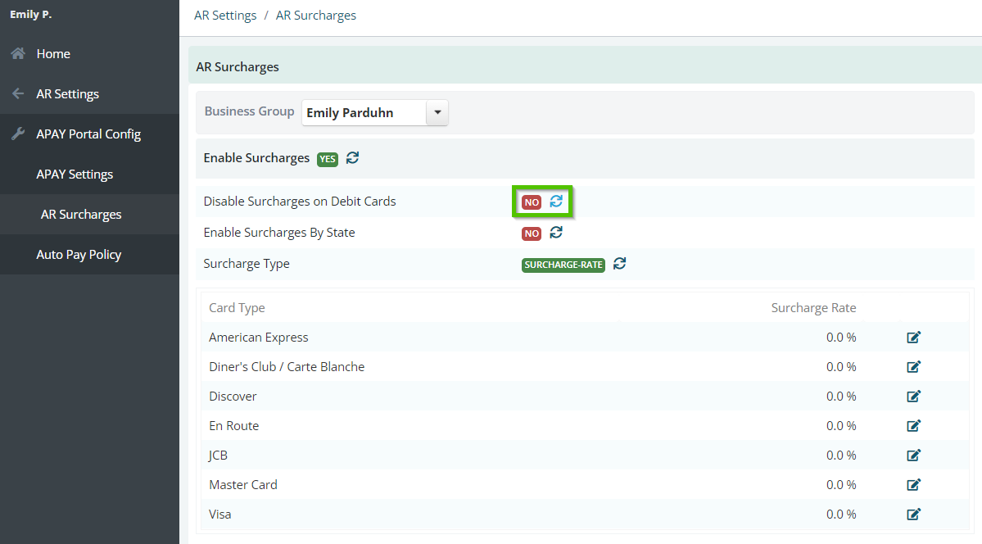The height and width of the screenshot is (544, 982).
Task: Click the Master Card row label
Action: 243,484
